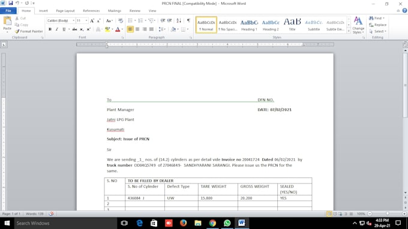The height and width of the screenshot is (229, 408).
Task: Enable Center alignment
Action: pyautogui.click(x=137, y=29)
